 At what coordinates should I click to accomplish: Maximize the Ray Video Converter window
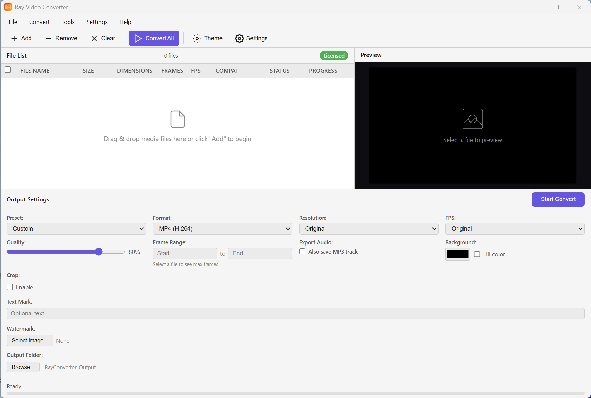click(556, 7)
